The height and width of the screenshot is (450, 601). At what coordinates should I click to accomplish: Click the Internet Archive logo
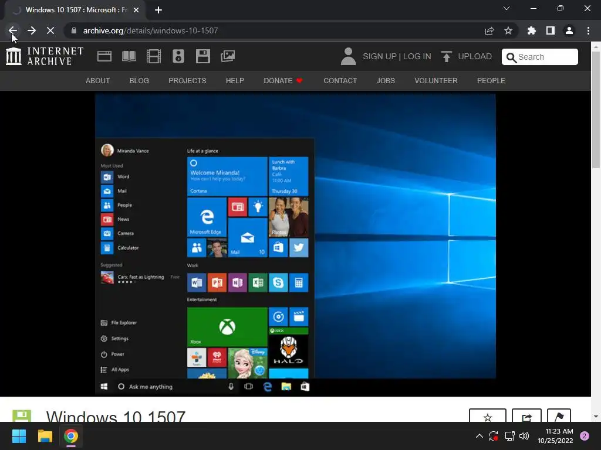coord(45,56)
